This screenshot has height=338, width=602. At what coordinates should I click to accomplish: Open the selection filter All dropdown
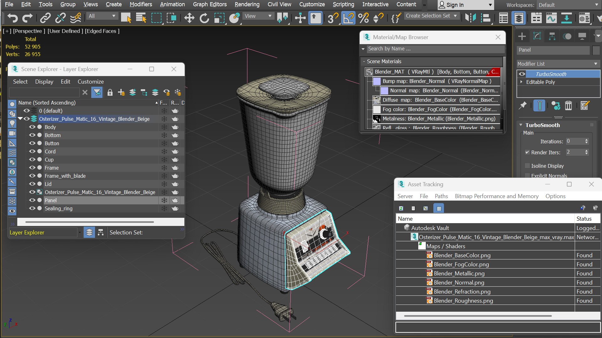pos(102,16)
